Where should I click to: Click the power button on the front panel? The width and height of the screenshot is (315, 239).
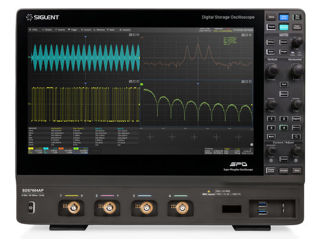[31, 208]
